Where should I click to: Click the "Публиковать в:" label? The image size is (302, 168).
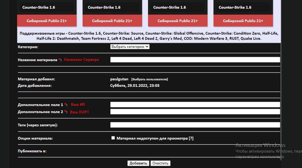[x=32, y=151]
